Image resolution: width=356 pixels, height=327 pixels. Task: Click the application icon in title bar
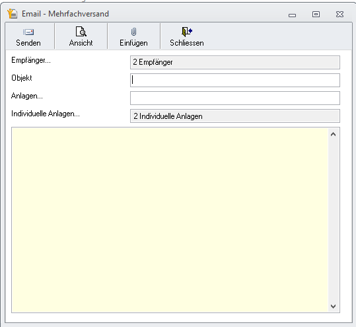13,14
